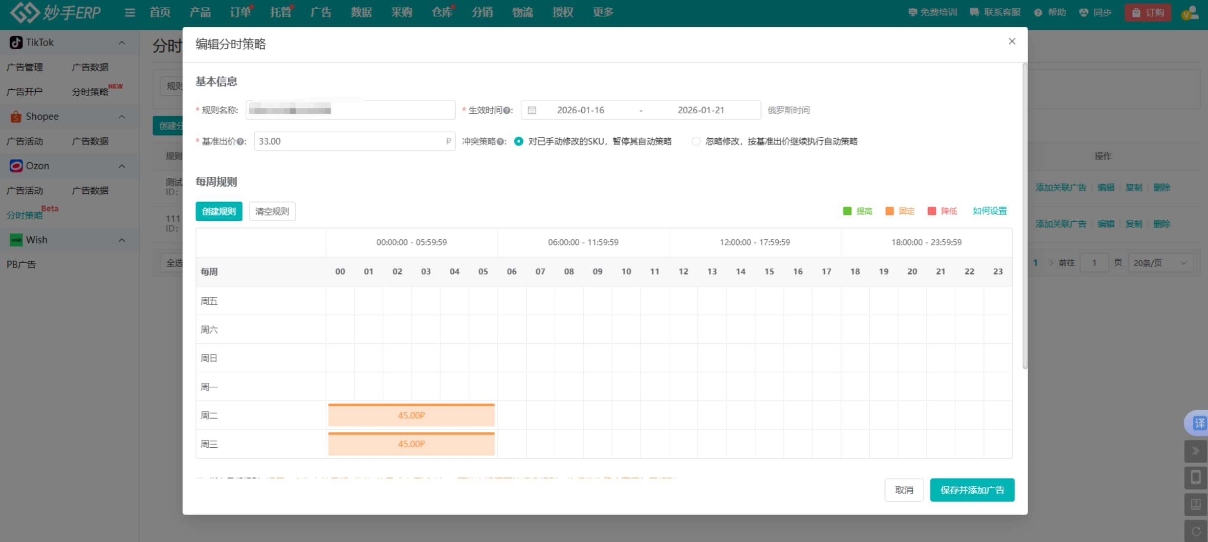Close the 编辑分时策略 dialog
Image resolution: width=1208 pixels, height=542 pixels.
coord(1012,42)
